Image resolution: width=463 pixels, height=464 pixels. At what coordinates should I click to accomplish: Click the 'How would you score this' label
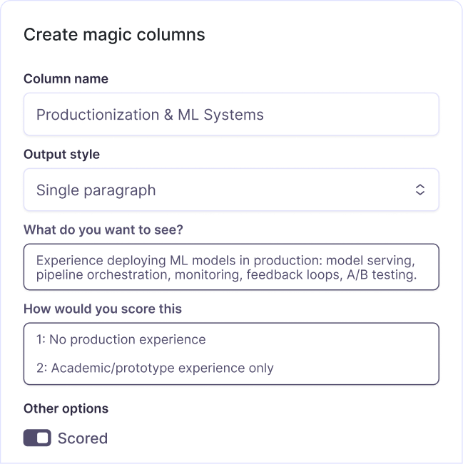103,309
